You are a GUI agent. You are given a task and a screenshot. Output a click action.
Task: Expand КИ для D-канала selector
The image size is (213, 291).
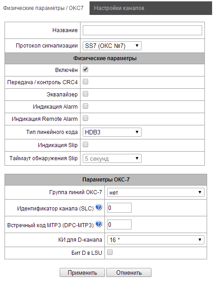156,240
